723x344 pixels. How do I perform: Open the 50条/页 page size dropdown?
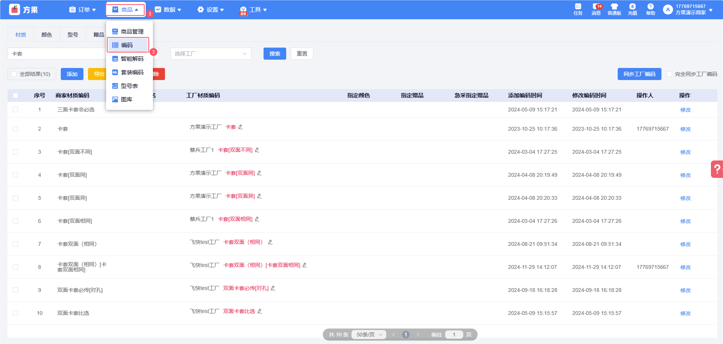(x=369, y=335)
